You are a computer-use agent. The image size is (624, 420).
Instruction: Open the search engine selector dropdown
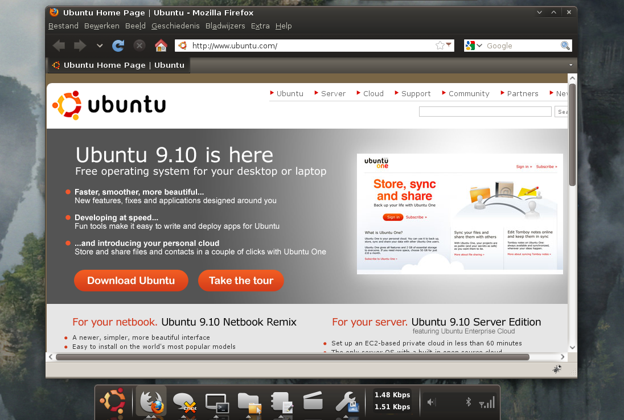point(474,46)
